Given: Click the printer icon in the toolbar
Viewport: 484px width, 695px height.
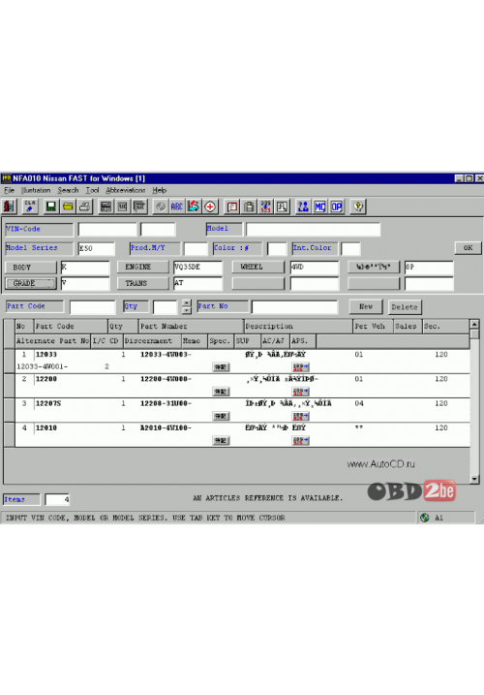Looking at the screenshot, I should [84, 206].
